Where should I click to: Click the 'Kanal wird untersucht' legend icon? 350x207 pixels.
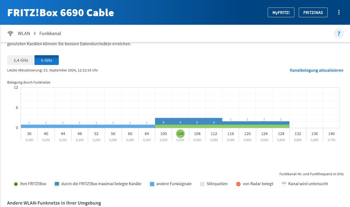click(x=284, y=184)
